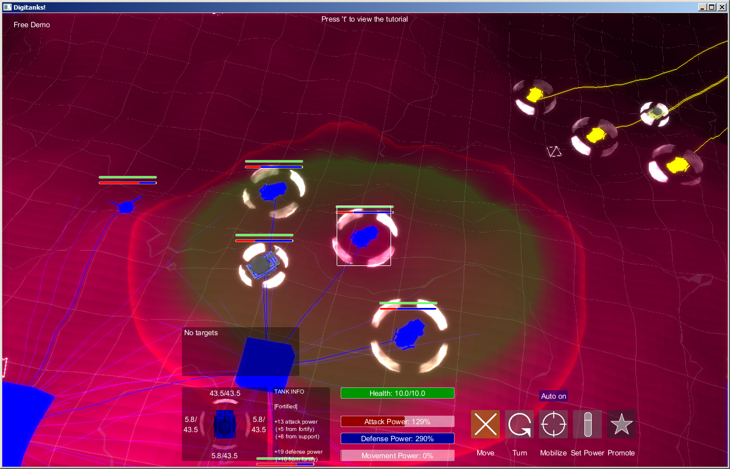Viewport: 730px width, 469px height.
Task: Click the 'Free Demo' label
Action: [32, 25]
